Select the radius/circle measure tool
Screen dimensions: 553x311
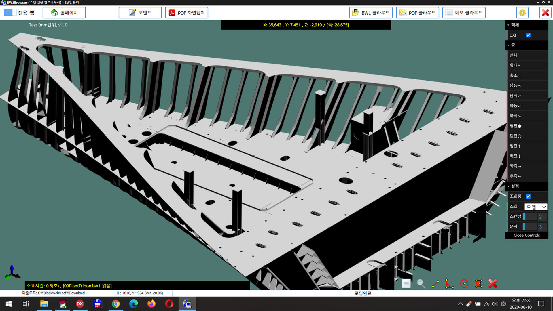click(464, 284)
